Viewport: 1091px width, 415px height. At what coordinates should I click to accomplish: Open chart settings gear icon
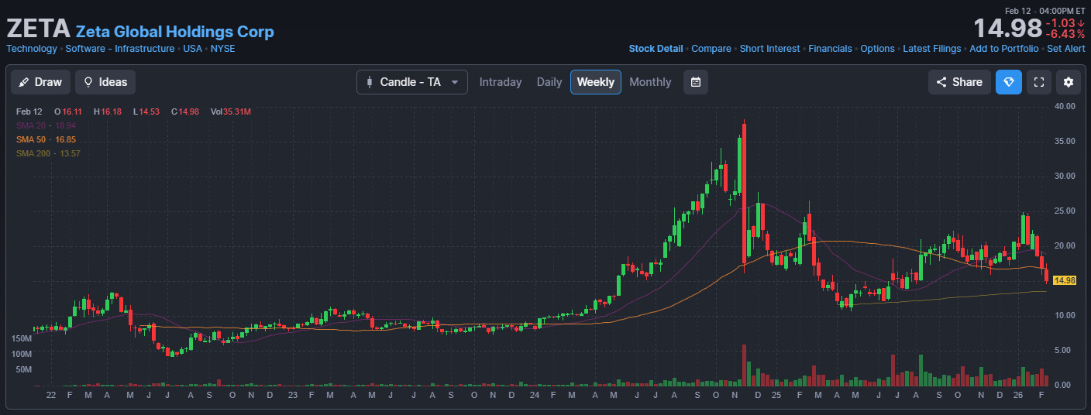pos(1069,82)
